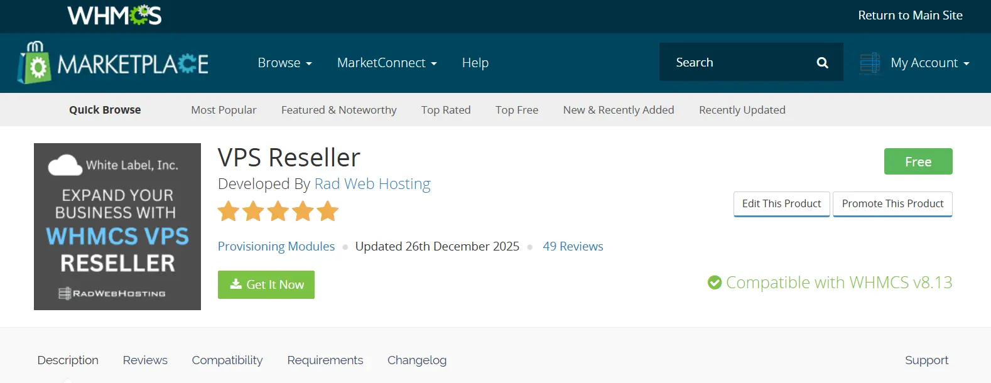Click the search magnifier icon
This screenshot has width=991, height=383.
pyautogui.click(x=822, y=62)
